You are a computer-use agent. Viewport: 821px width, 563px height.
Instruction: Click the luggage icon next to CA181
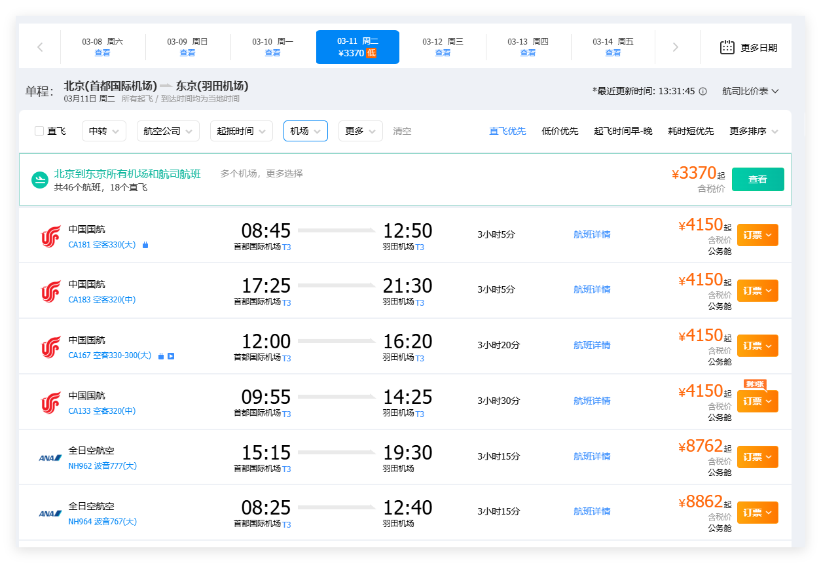[x=145, y=245]
